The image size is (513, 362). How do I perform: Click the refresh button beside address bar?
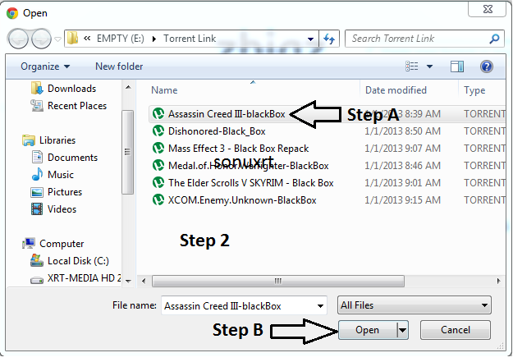tap(329, 39)
